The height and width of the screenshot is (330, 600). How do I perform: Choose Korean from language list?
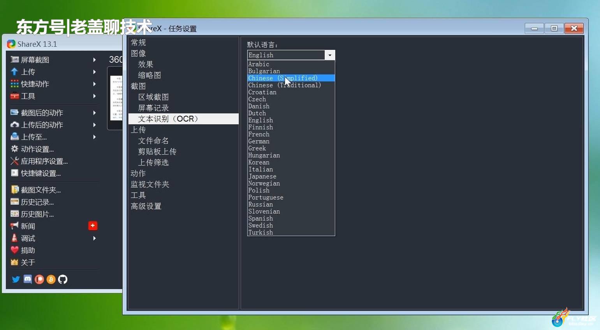(291, 162)
